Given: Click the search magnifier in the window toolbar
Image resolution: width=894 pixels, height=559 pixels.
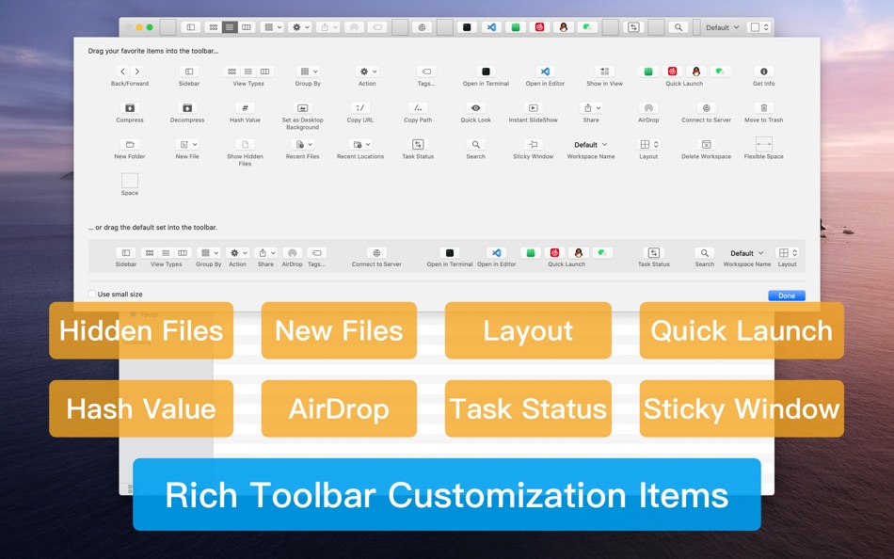Looking at the screenshot, I should (x=678, y=26).
